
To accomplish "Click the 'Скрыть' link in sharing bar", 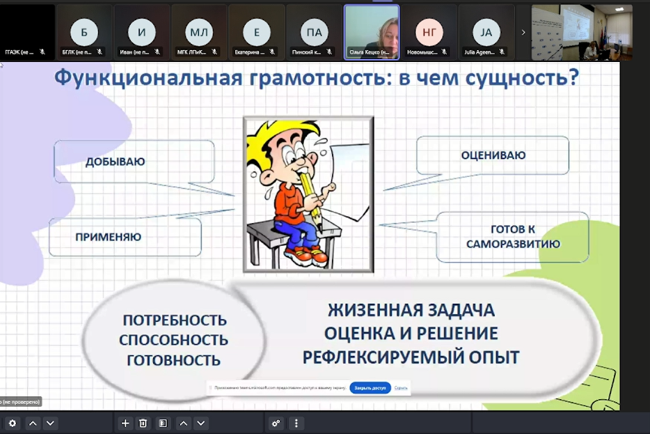I will coord(401,387).
